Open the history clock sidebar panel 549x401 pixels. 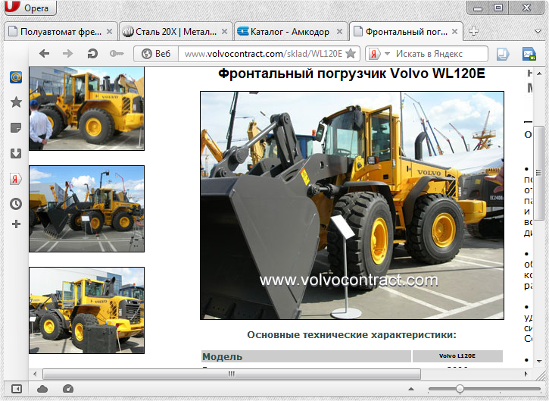tap(16, 204)
